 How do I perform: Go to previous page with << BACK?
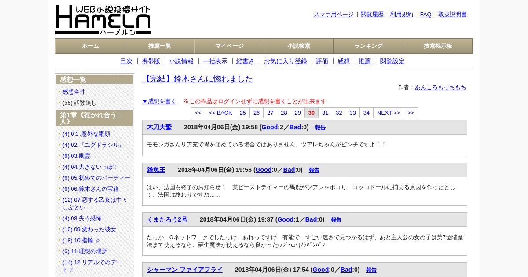220,113
